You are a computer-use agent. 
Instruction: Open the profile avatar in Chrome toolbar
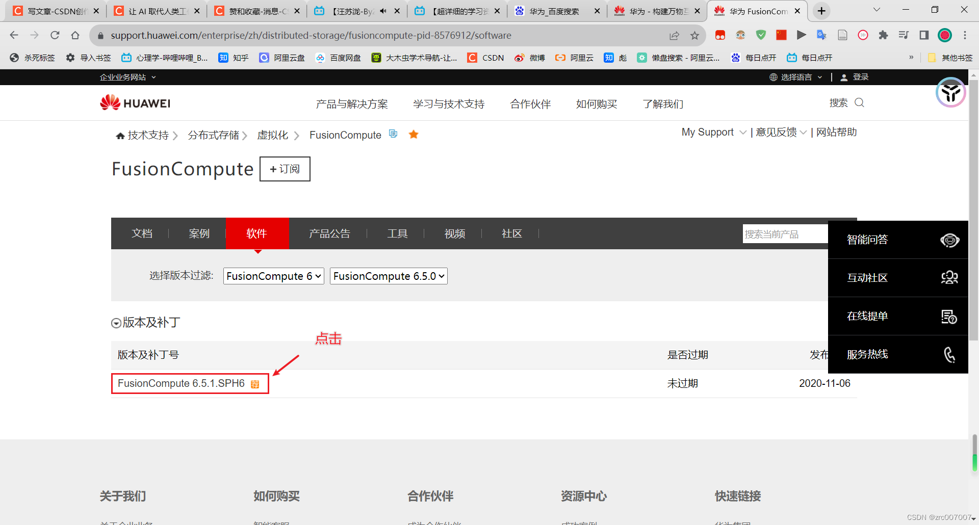click(945, 35)
